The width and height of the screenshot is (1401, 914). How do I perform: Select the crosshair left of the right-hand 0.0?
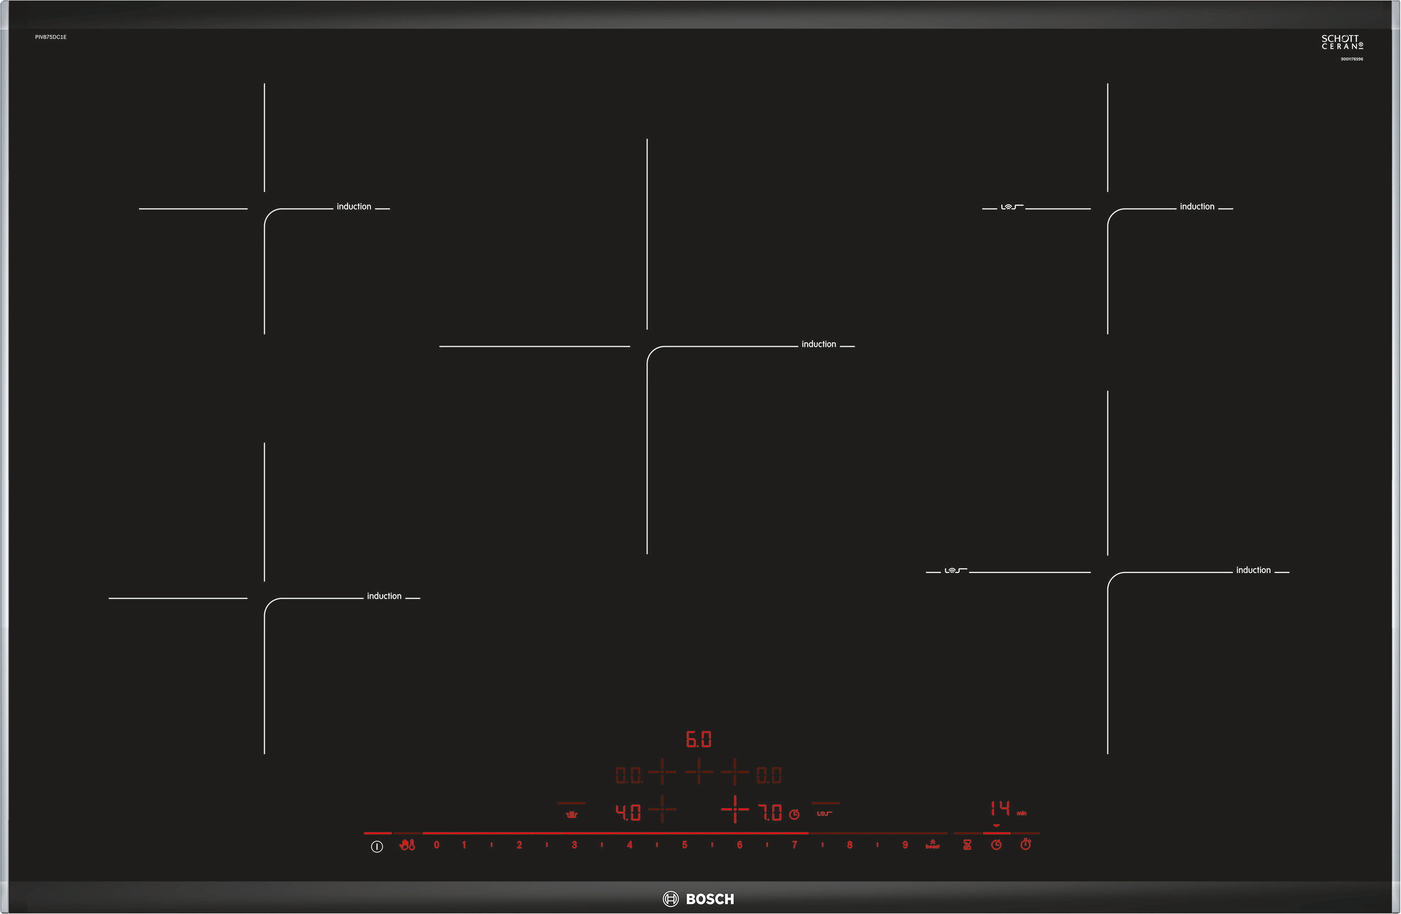point(735,772)
